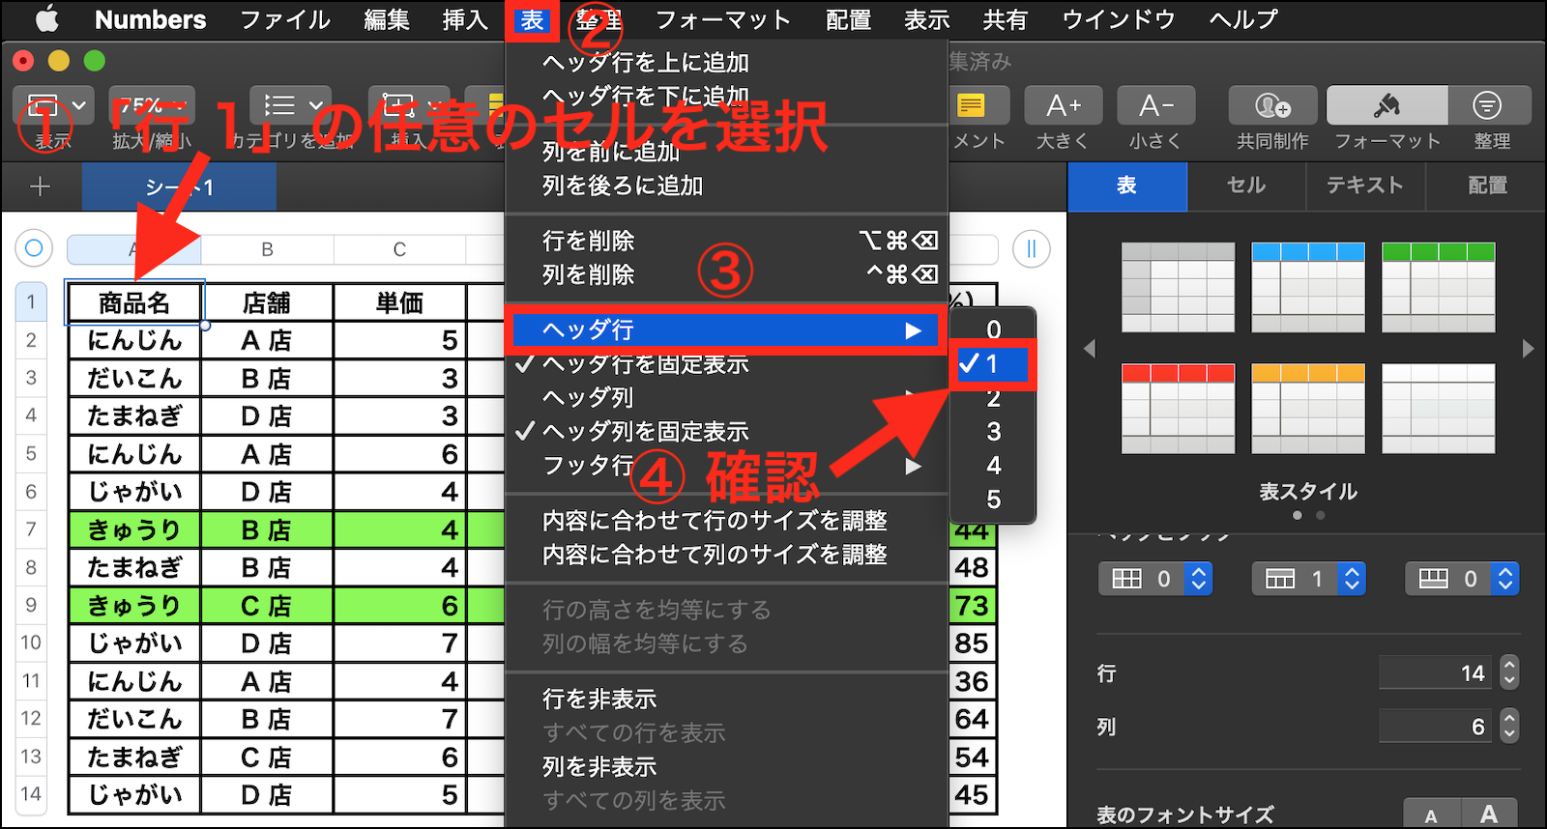Viewport: 1547px width, 829px height.
Task: Open the Format paintbrush panel
Action: point(1387,105)
